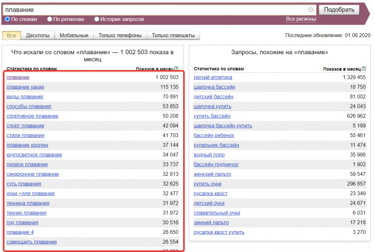Click help icon beside left 'Показов в месяц'
Screen dimensions: 375x252
point(176,69)
